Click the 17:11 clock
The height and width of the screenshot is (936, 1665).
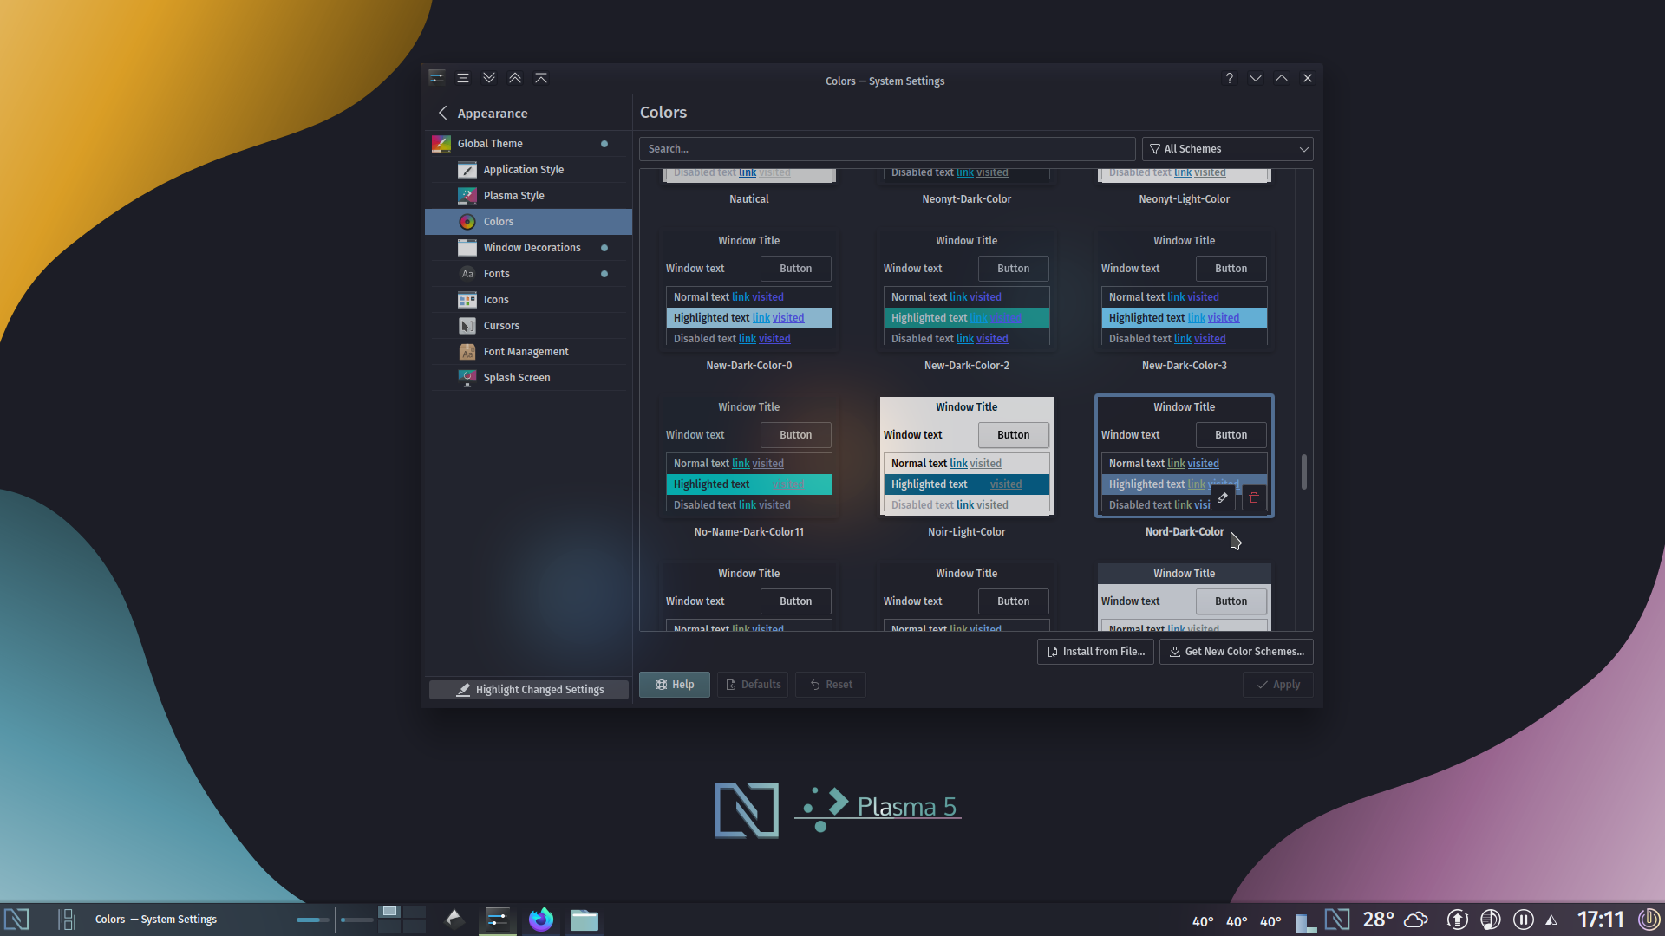tap(1600, 920)
